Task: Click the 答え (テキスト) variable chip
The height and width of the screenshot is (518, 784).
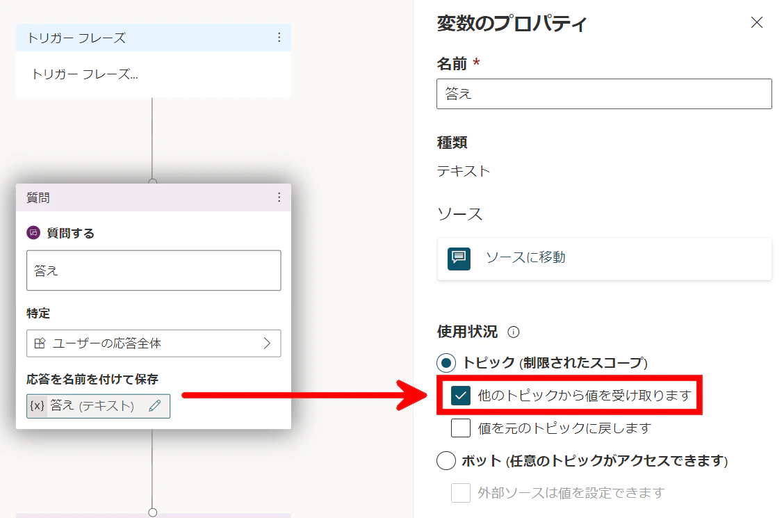Action: click(x=98, y=406)
